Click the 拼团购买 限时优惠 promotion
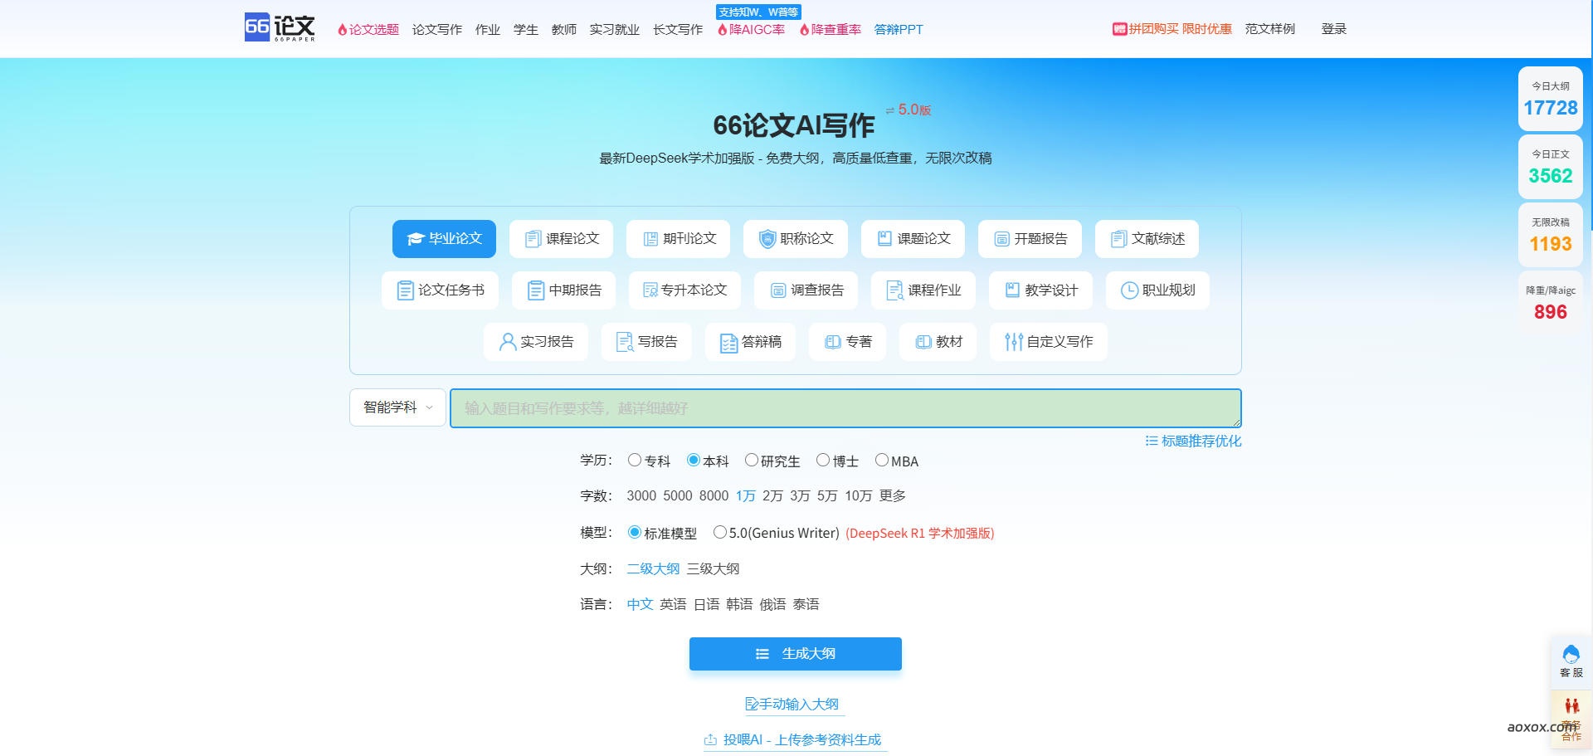 click(x=1172, y=29)
